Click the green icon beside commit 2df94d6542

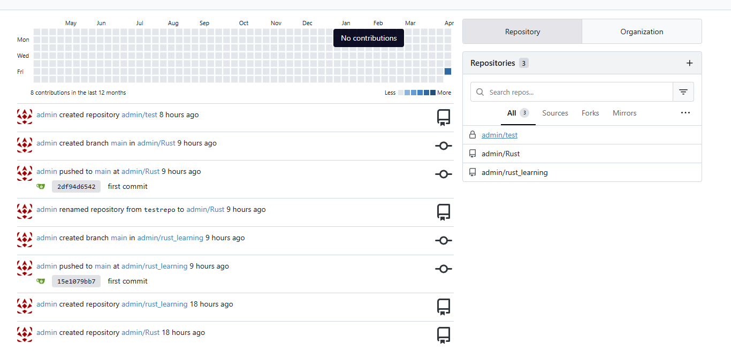[x=41, y=187]
